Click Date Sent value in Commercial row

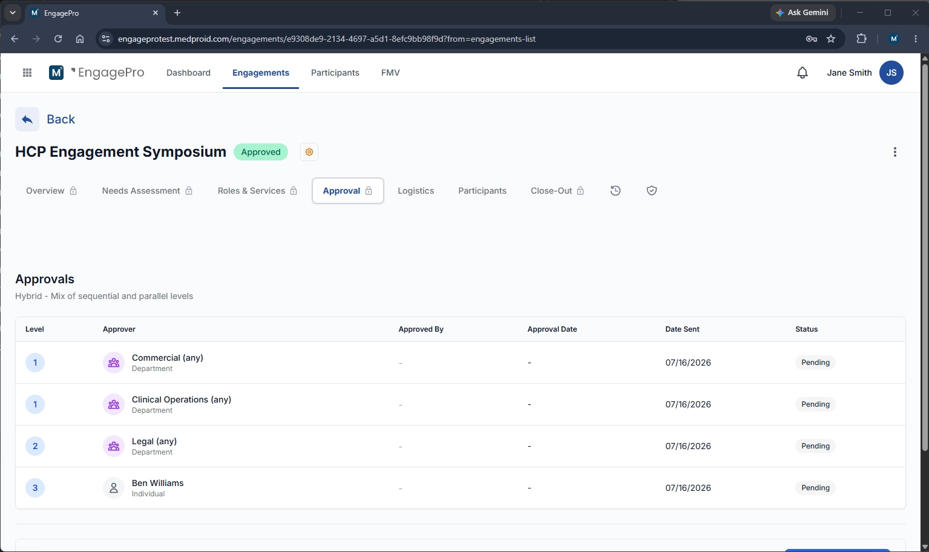click(x=688, y=363)
